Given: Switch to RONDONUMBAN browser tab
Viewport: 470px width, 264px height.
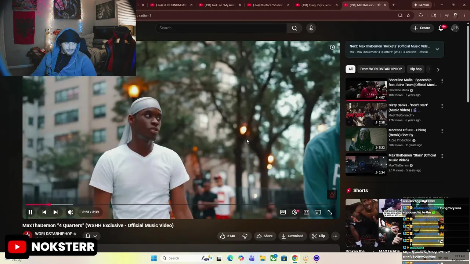Looking at the screenshot, I should [x=171, y=5].
